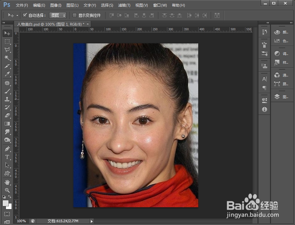Click the foreground color swatch
The image size is (295, 225).
[5, 203]
